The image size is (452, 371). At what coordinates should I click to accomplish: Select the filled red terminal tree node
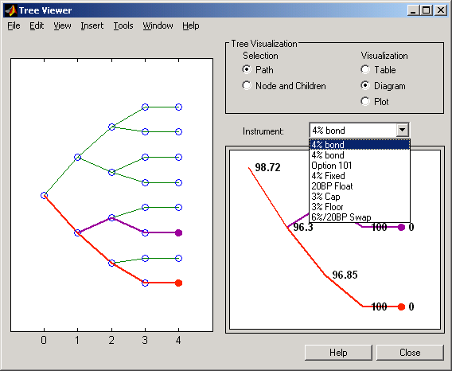pyautogui.click(x=178, y=283)
